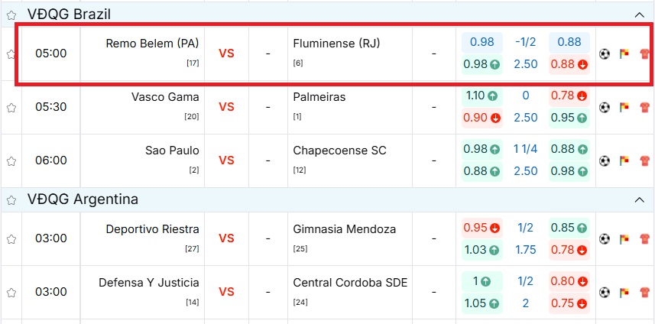This screenshot has height=324, width=655.
Task: Collapse the VĐQG Argentina section
Action: coord(639,200)
